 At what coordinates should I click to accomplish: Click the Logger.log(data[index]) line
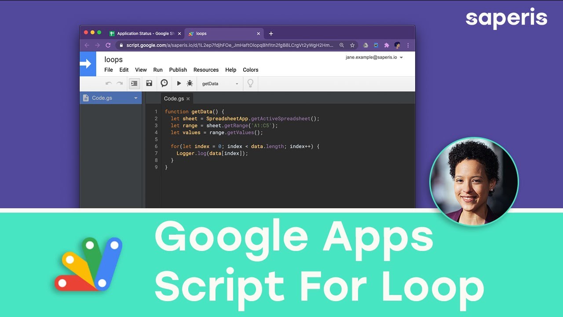tap(212, 153)
